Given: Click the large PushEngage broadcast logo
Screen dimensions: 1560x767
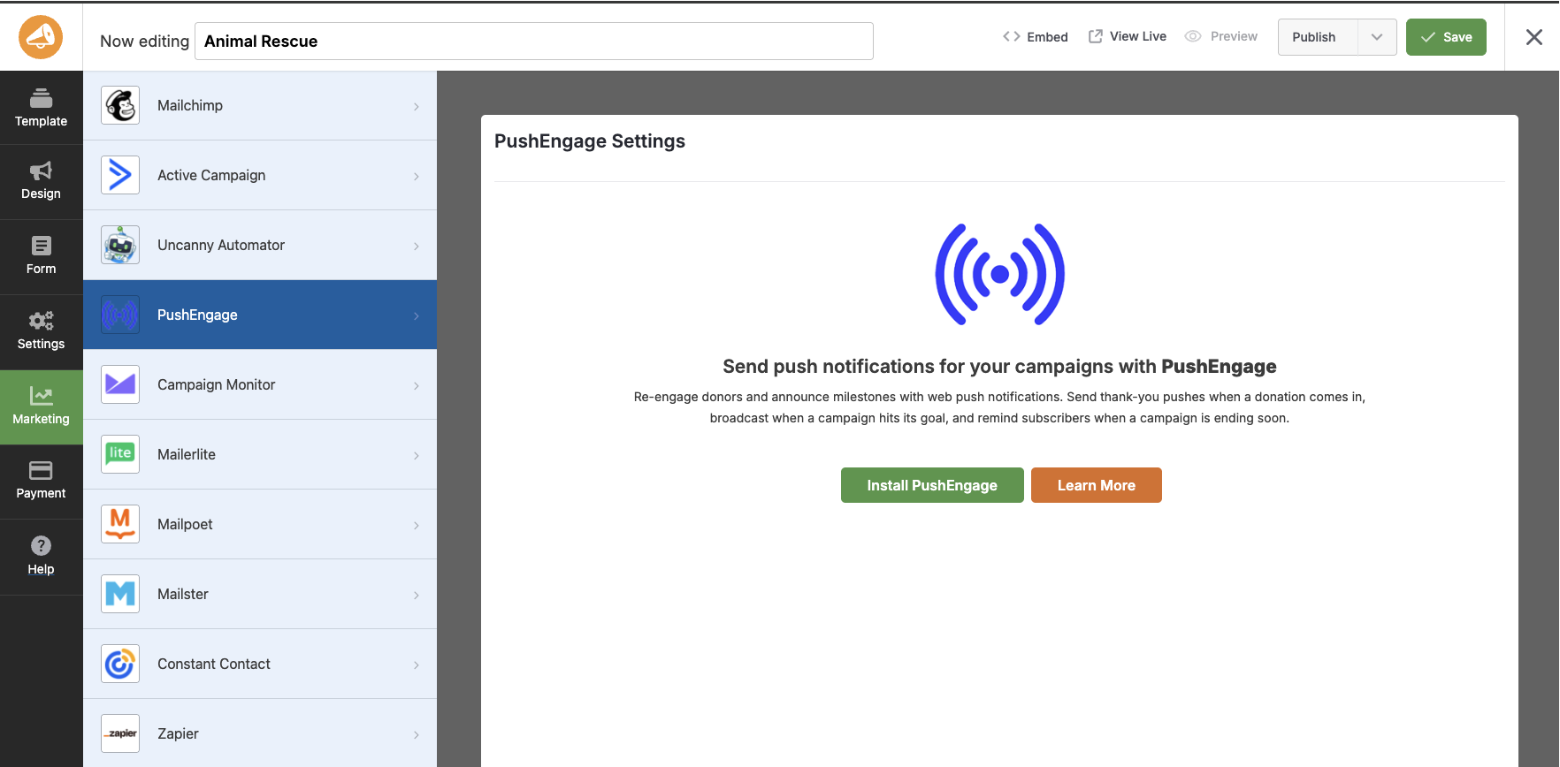Looking at the screenshot, I should click(1000, 275).
